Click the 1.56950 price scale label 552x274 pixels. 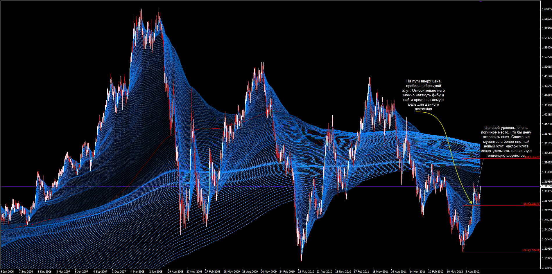tap(547, 28)
